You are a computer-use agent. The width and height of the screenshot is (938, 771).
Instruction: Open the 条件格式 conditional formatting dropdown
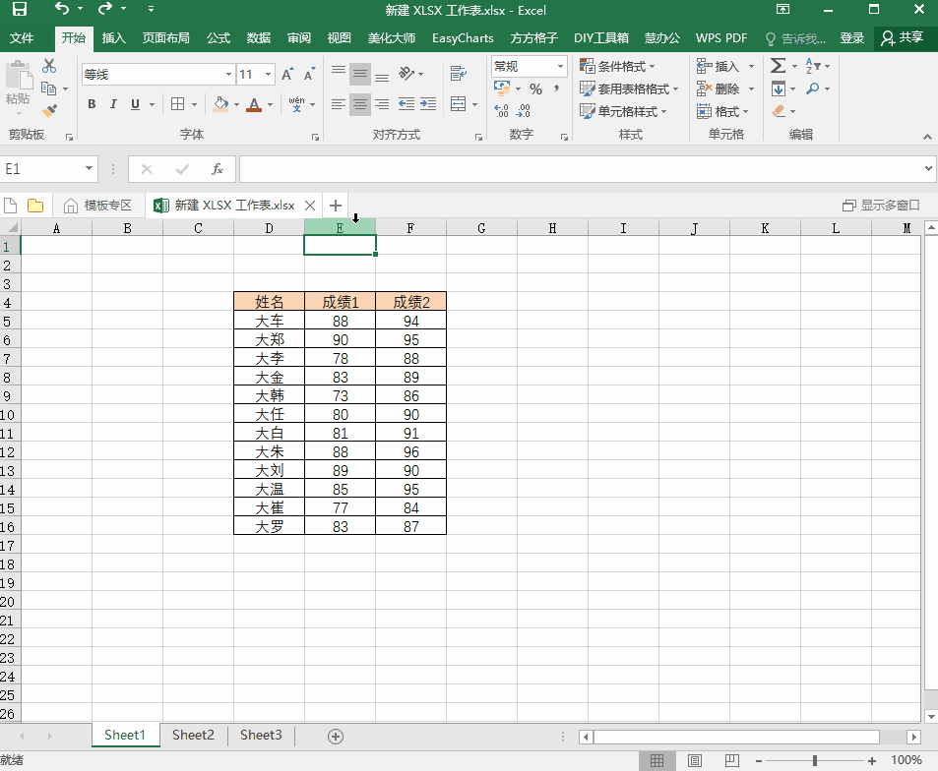[618, 66]
